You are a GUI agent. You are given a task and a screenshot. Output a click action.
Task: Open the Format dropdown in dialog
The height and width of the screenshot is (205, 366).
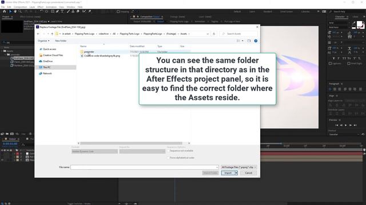[94, 151]
